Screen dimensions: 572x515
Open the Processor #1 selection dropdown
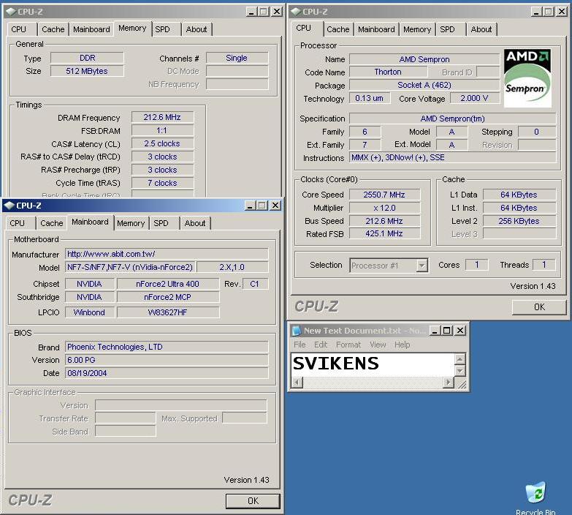click(x=422, y=266)
